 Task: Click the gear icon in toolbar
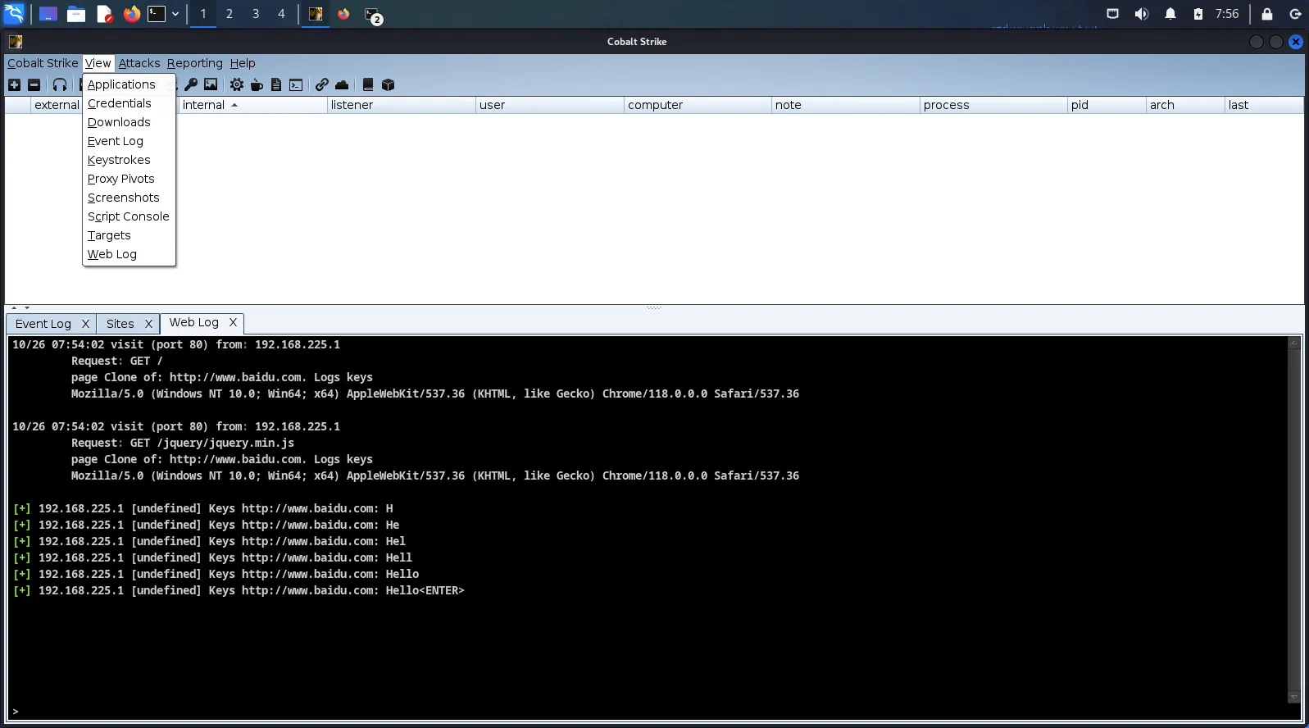point(237,84)
